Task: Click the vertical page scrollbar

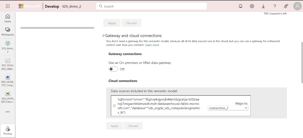Action: tap(302, 63)
